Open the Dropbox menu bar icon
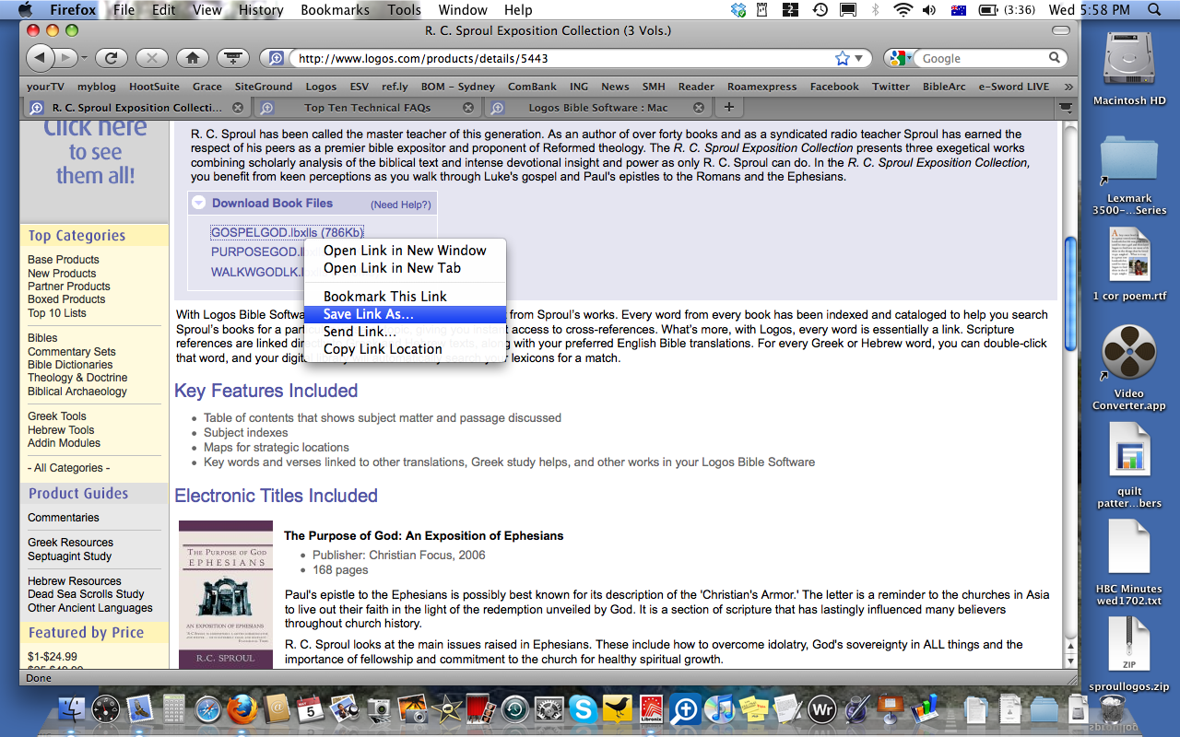This screenshot has height=737, width=1180. pyautogui.click(x=738, y=10)
